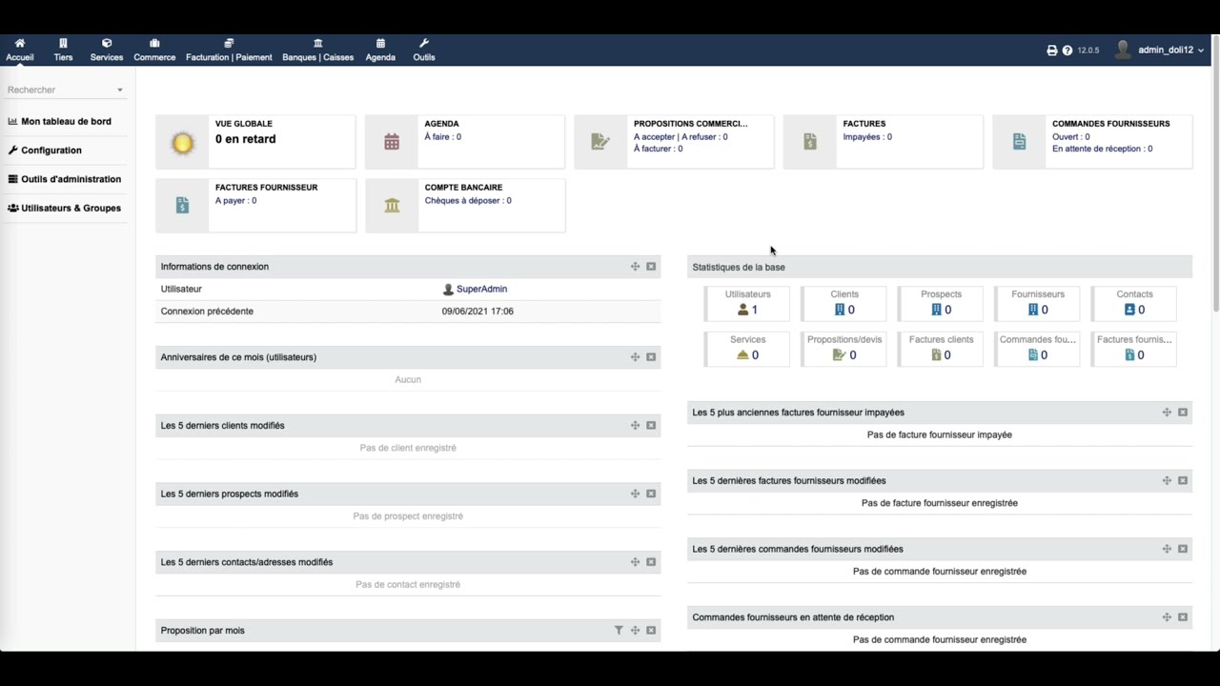The image size is (1220, 686).
Task: Click the user avatar picture
Action: click(1123, 50)
